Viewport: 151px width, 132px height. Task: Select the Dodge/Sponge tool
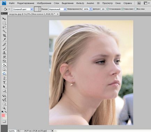[x=4, y=73]
